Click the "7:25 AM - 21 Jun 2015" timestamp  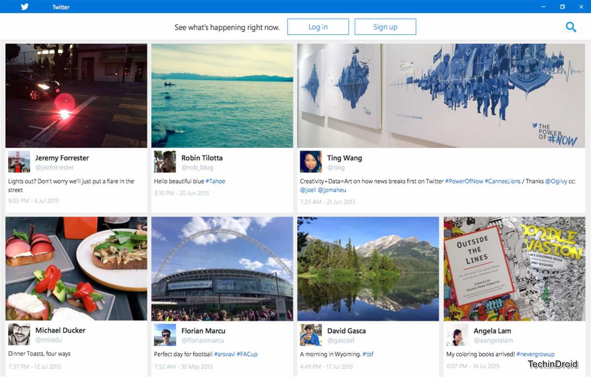327,202
